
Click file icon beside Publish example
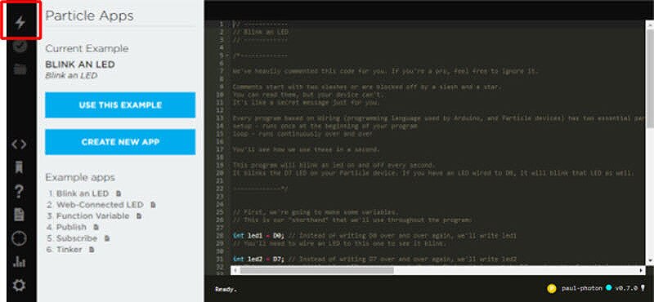pyautogui.click(x=96, y=228)
